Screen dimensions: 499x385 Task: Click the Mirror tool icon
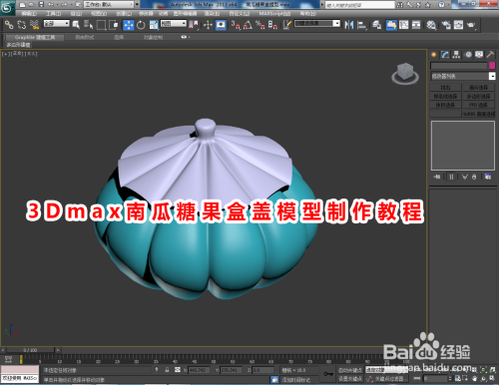click(x=349, y=25)
